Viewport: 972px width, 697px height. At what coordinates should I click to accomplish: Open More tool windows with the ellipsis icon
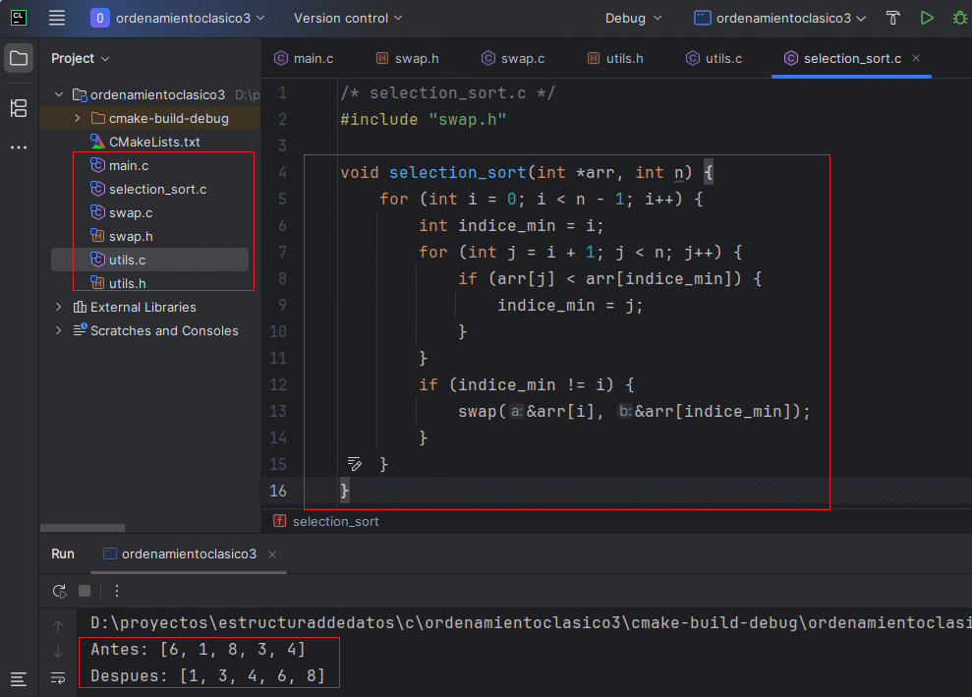pyautogui.click(x=18, y=148)
